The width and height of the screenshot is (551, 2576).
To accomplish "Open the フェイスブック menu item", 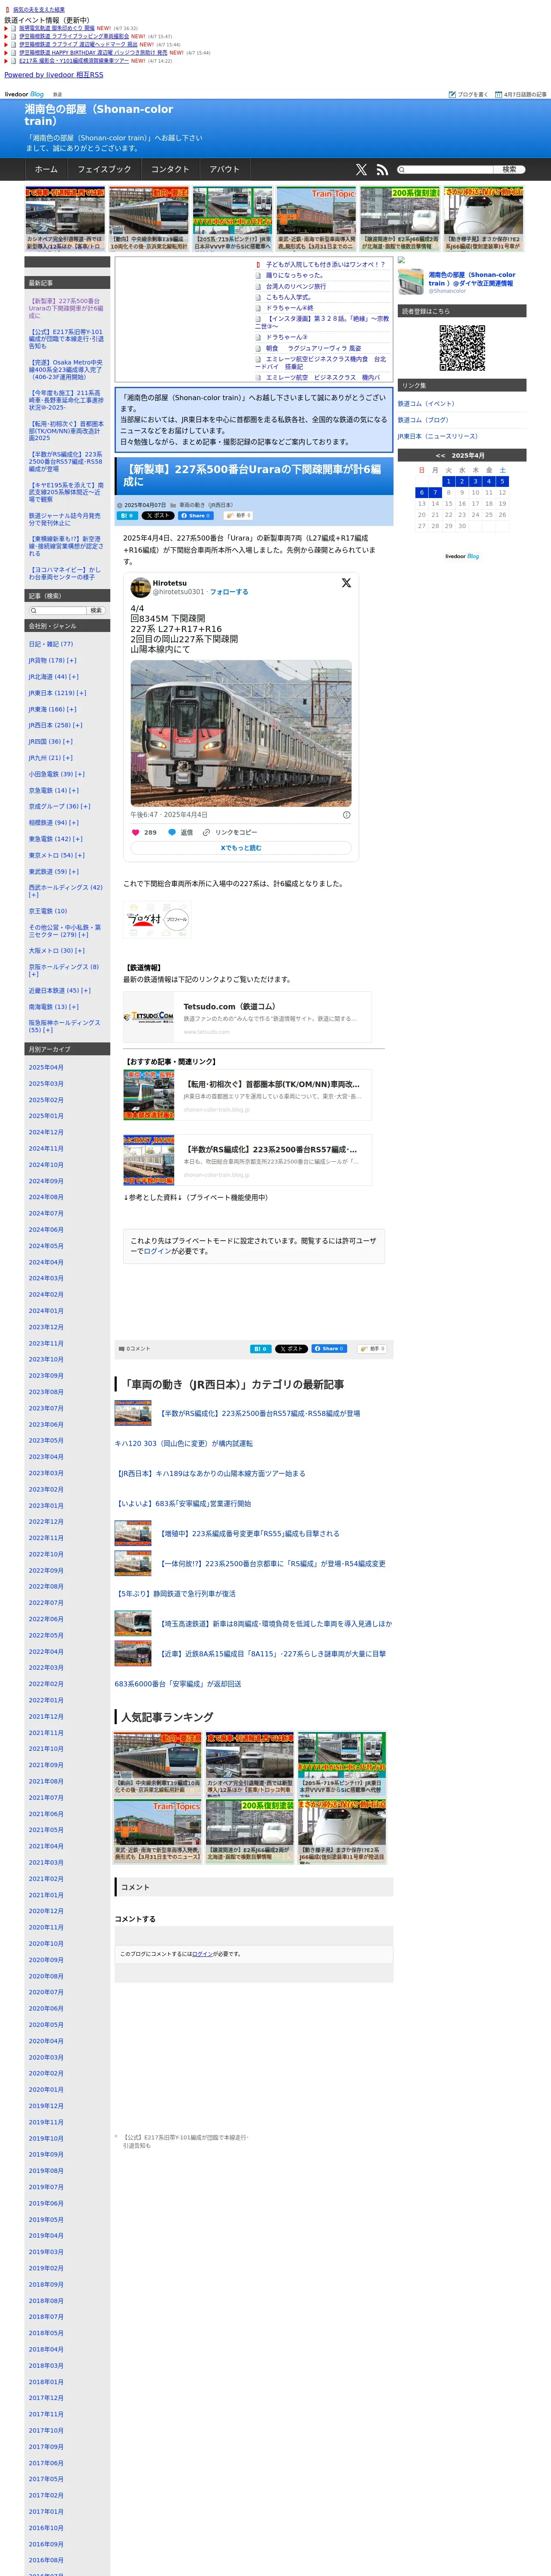I will tap(104, 170).
